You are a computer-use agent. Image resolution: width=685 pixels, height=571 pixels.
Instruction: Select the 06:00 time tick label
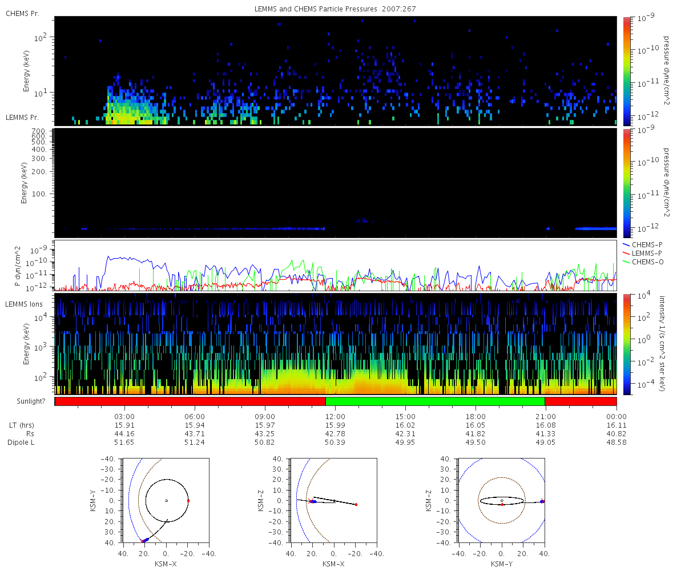[x=195, y=417]
